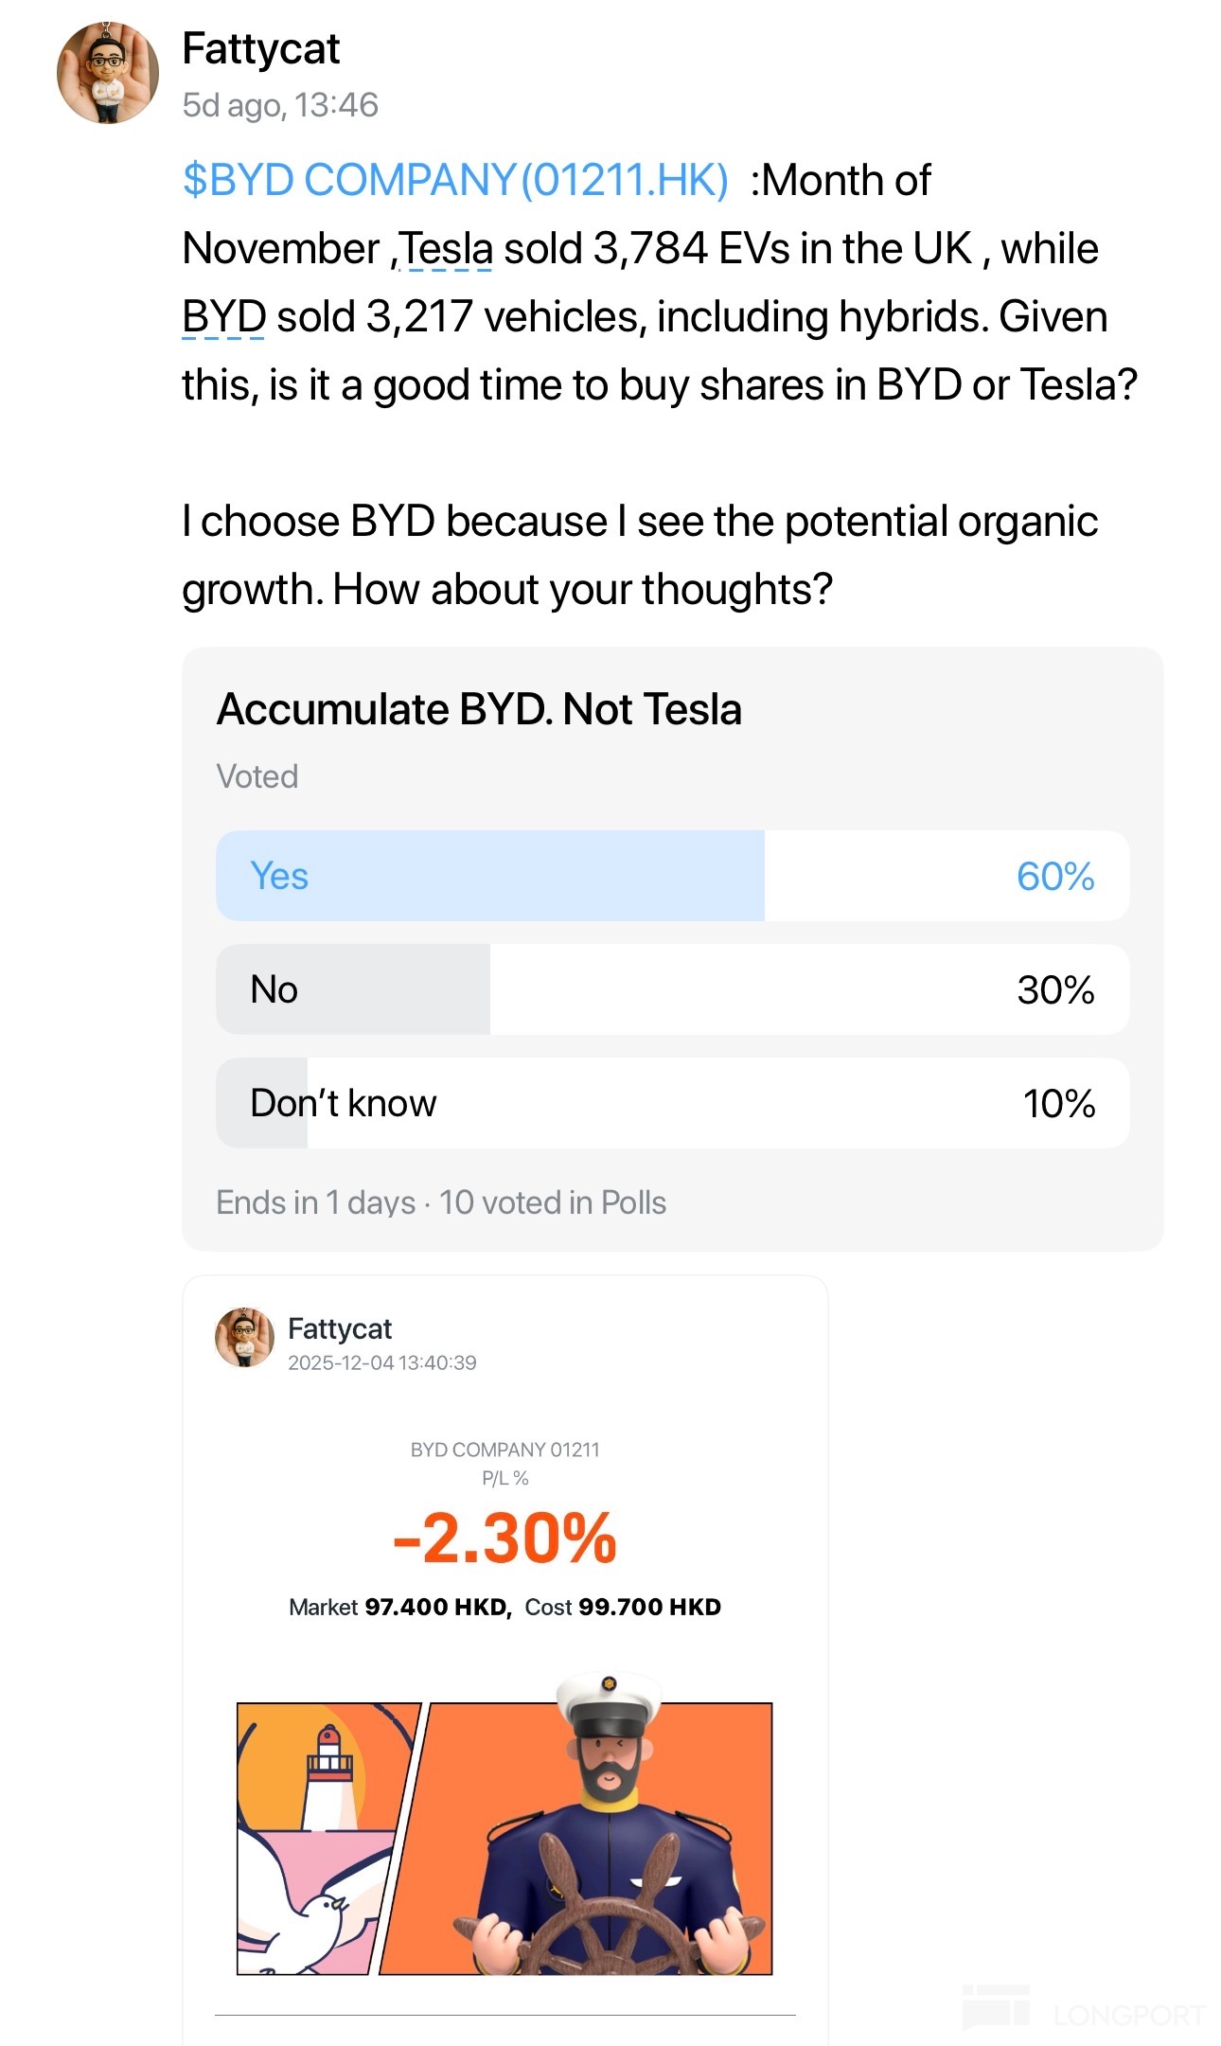This screenshot has height=2046, width=1221.
Task: Open Fattycat's profile avatar at post top
Action: [107, 73]
